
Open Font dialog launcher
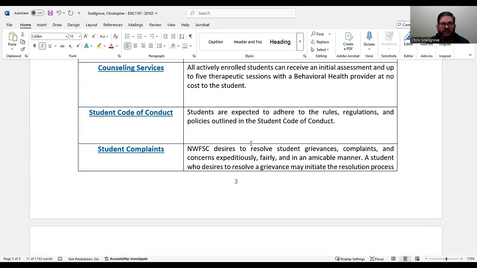pyautogui.click(x=119, y=56)
